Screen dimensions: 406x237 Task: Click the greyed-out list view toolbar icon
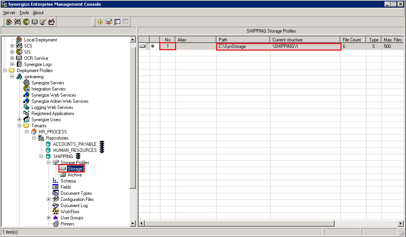pyautogui.click(x=125, y=22)
